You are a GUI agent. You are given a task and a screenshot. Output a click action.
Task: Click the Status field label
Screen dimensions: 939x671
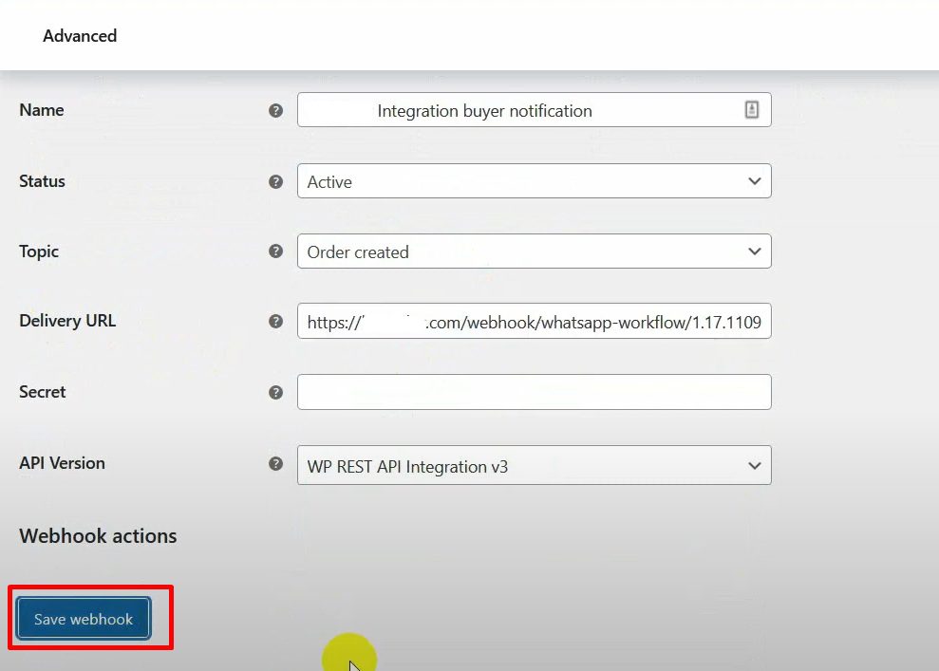point(43,181)
